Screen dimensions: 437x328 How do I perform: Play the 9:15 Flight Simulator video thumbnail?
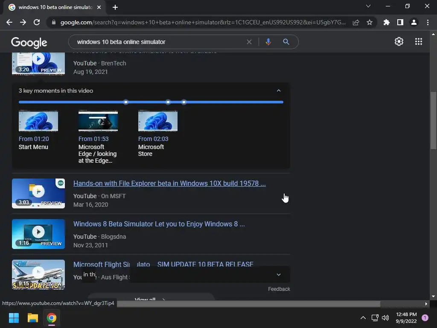[38, 275]
